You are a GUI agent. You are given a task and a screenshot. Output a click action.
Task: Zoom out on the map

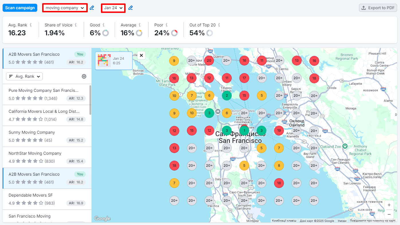389,214
